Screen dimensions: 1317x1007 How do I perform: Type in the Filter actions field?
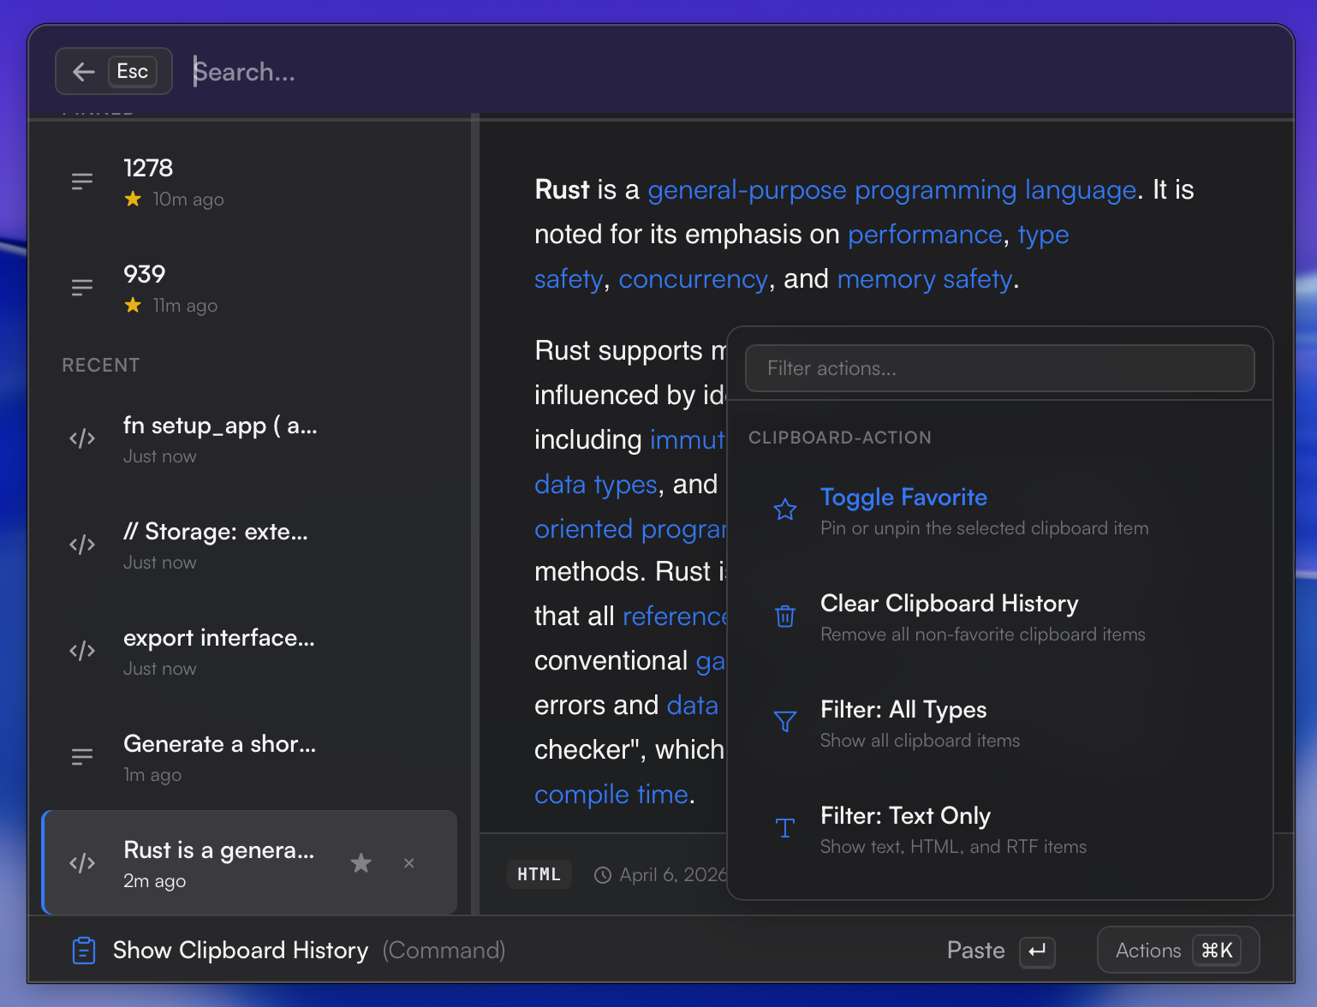coord(998,368)
